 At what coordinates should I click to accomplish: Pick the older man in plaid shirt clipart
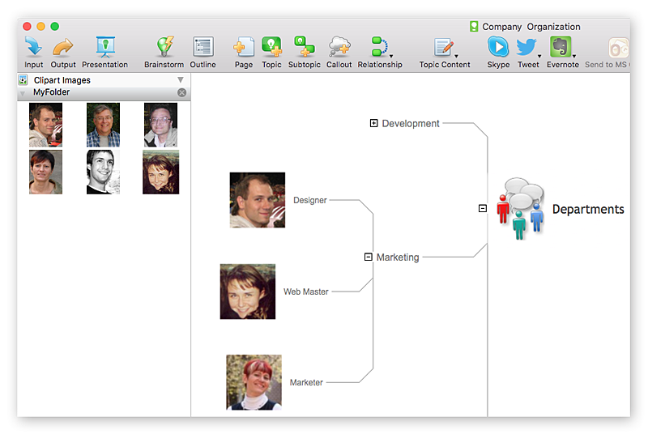103,125
